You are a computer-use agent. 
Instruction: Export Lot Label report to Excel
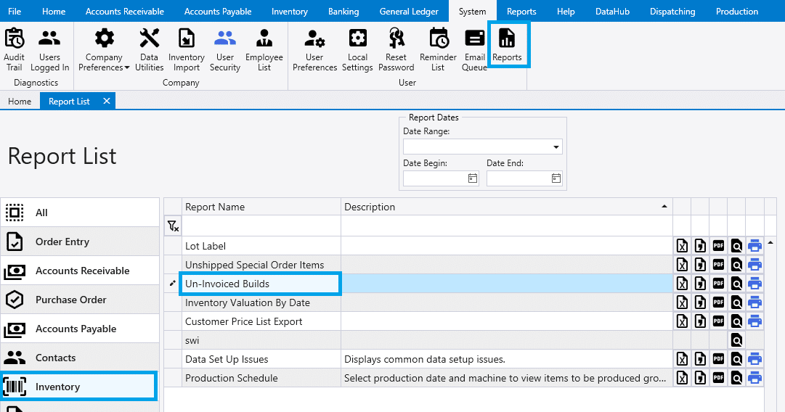click(x=682, y=246)
